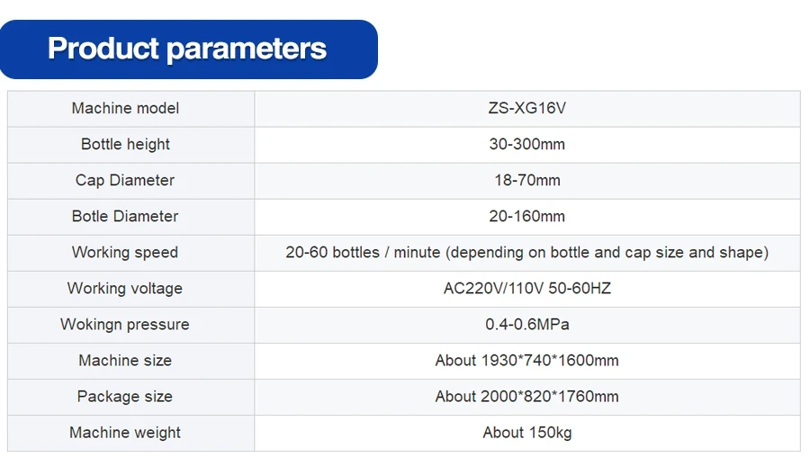Viewport: 810px width, 475px height.
Task: Select the Cap Diameter label cell
Action: (130, 181)
